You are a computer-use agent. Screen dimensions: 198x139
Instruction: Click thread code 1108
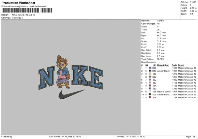[x=175, y=83]
